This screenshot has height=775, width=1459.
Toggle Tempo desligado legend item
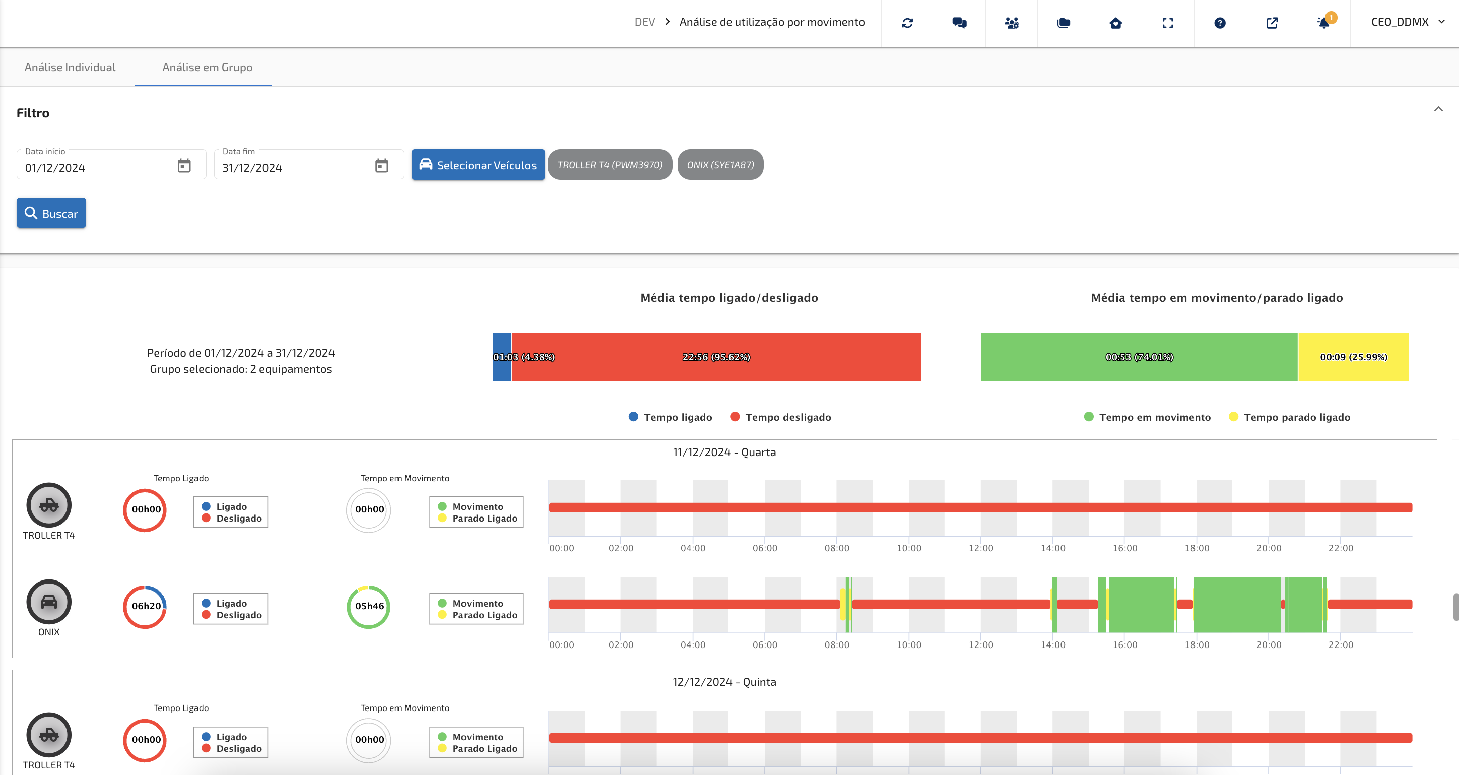point(780,417)
